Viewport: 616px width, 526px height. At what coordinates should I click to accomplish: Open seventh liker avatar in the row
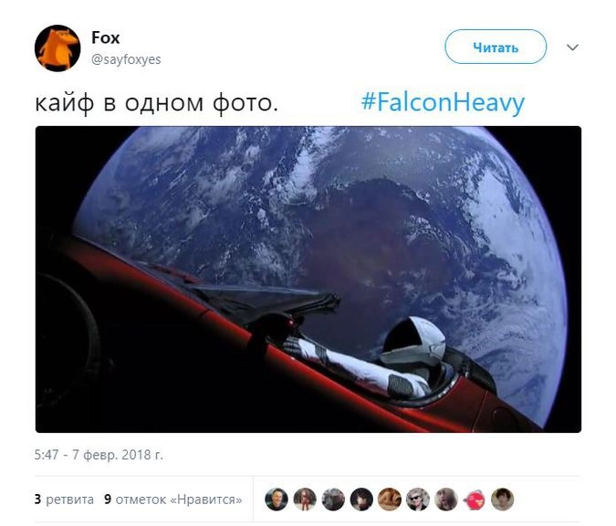446,500
